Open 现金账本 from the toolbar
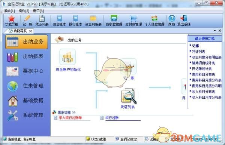Image resolution: width=225 pixels, height=145 pixels. pos(59,21)
